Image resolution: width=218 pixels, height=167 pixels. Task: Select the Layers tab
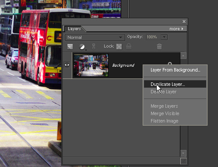74,29
